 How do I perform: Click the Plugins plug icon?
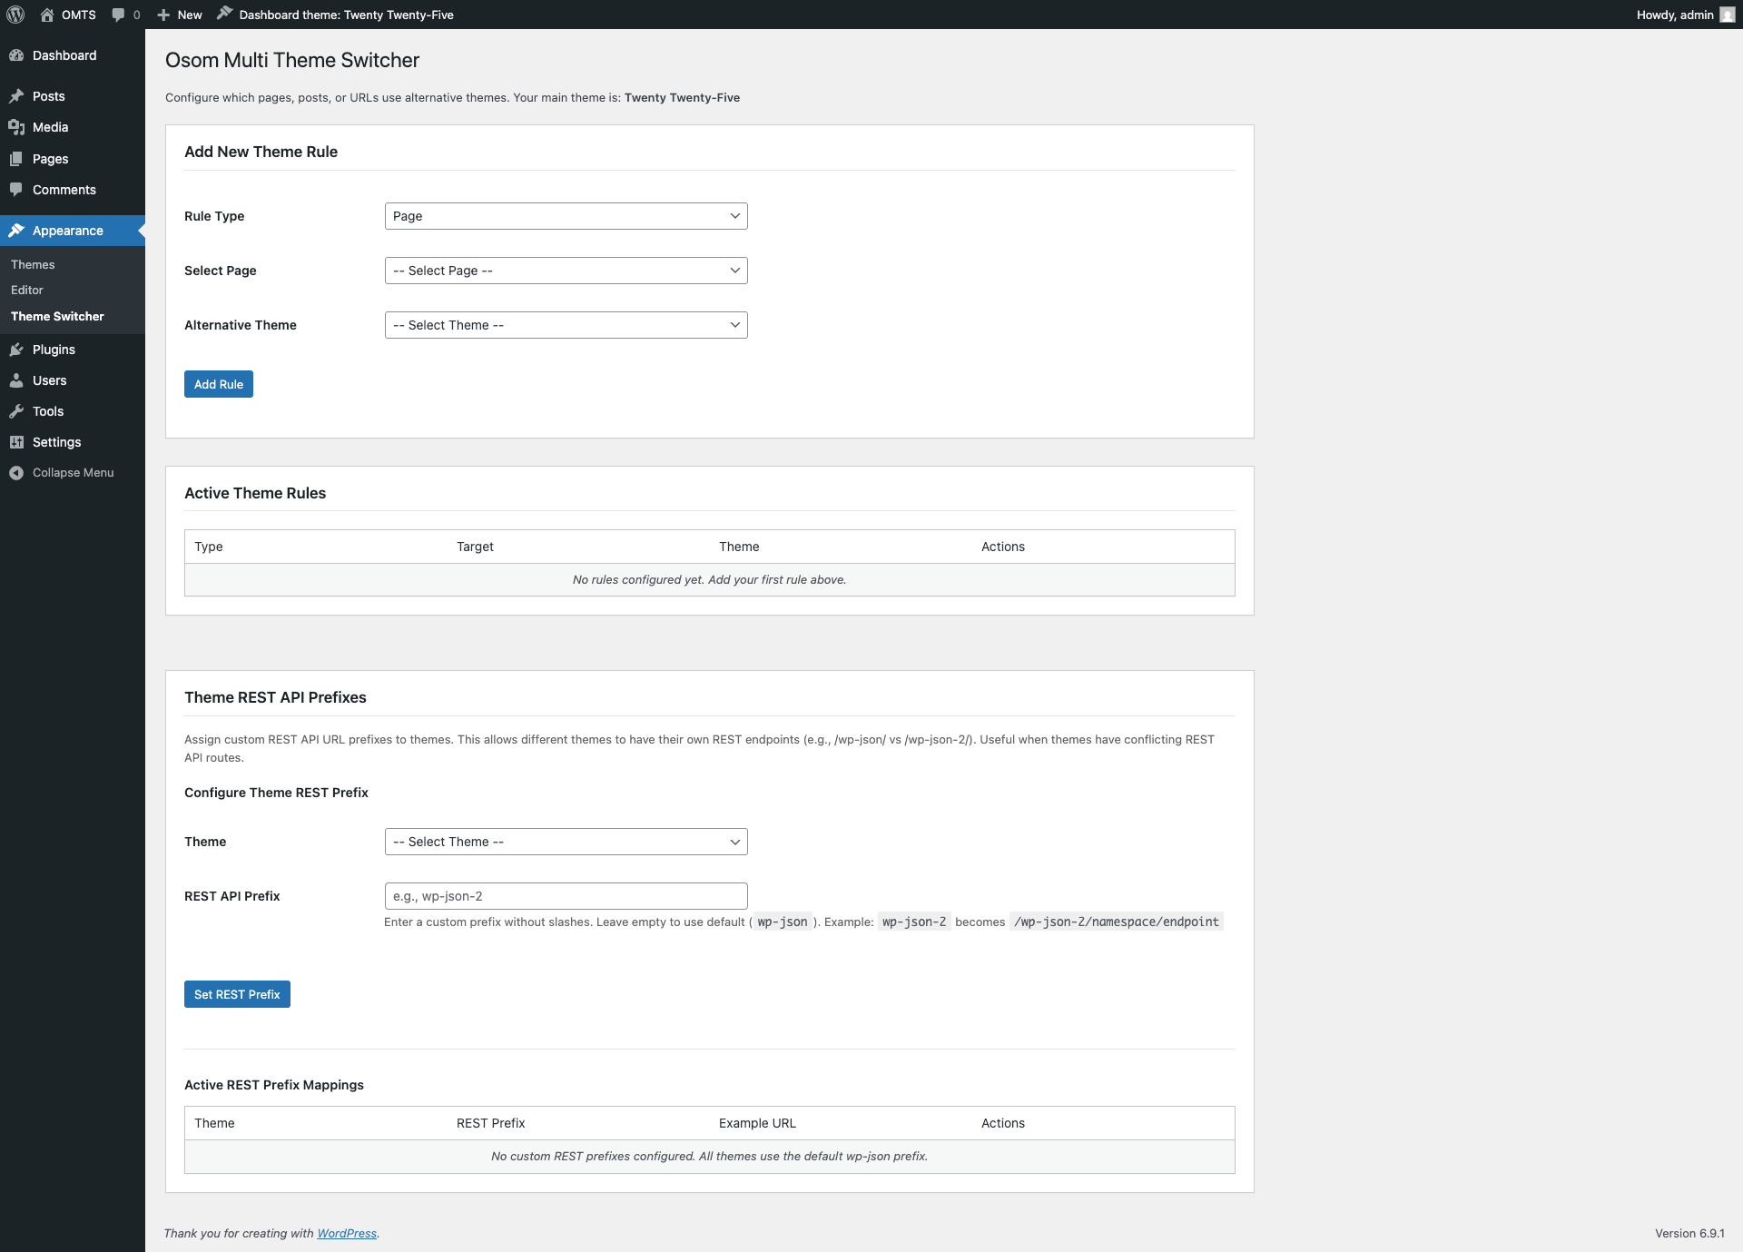pyautogui.click(x=16, y=350)
